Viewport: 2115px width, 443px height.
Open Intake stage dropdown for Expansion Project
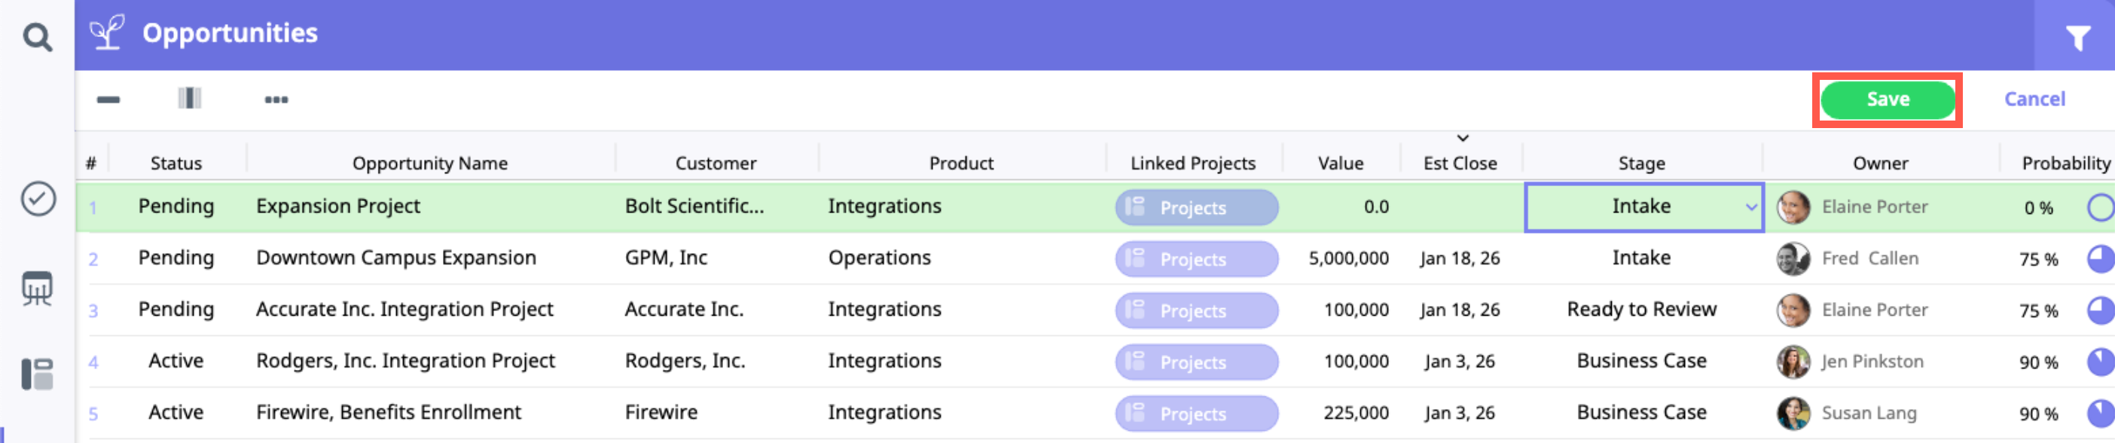[x=1749, y=207]
